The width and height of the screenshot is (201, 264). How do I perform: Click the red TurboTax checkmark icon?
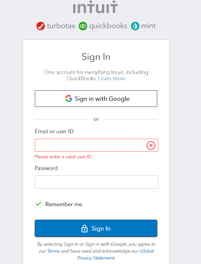tap(41, 26)
